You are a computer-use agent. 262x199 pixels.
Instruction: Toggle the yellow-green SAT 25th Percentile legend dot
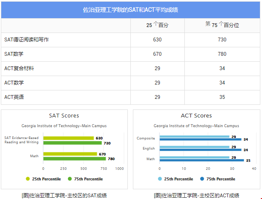point(28,179)
